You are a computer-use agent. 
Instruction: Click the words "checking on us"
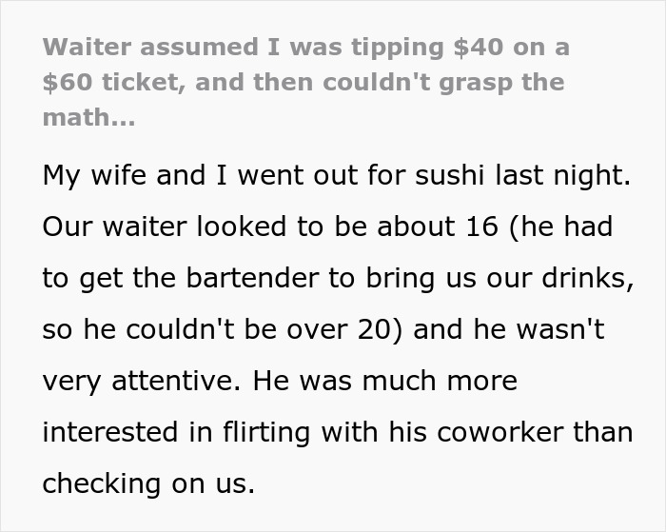click(x=147, y=483)
